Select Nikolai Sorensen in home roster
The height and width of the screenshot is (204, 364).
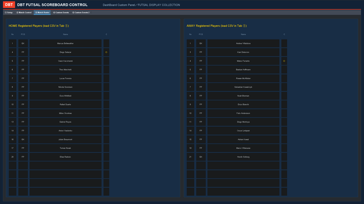tap(65, 87)
